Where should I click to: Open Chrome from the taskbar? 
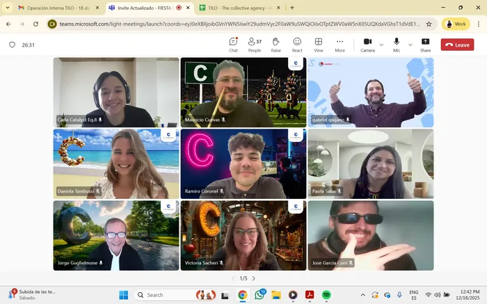pos(243,295)
